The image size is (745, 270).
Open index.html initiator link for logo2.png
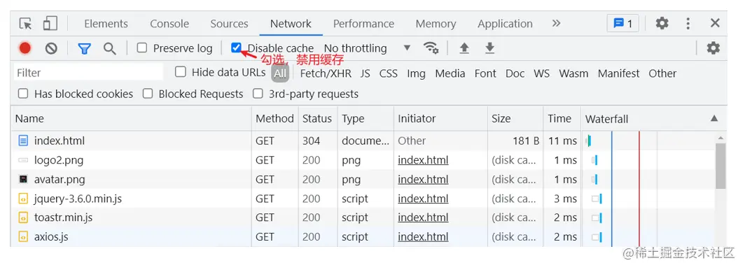click(424, 160)
